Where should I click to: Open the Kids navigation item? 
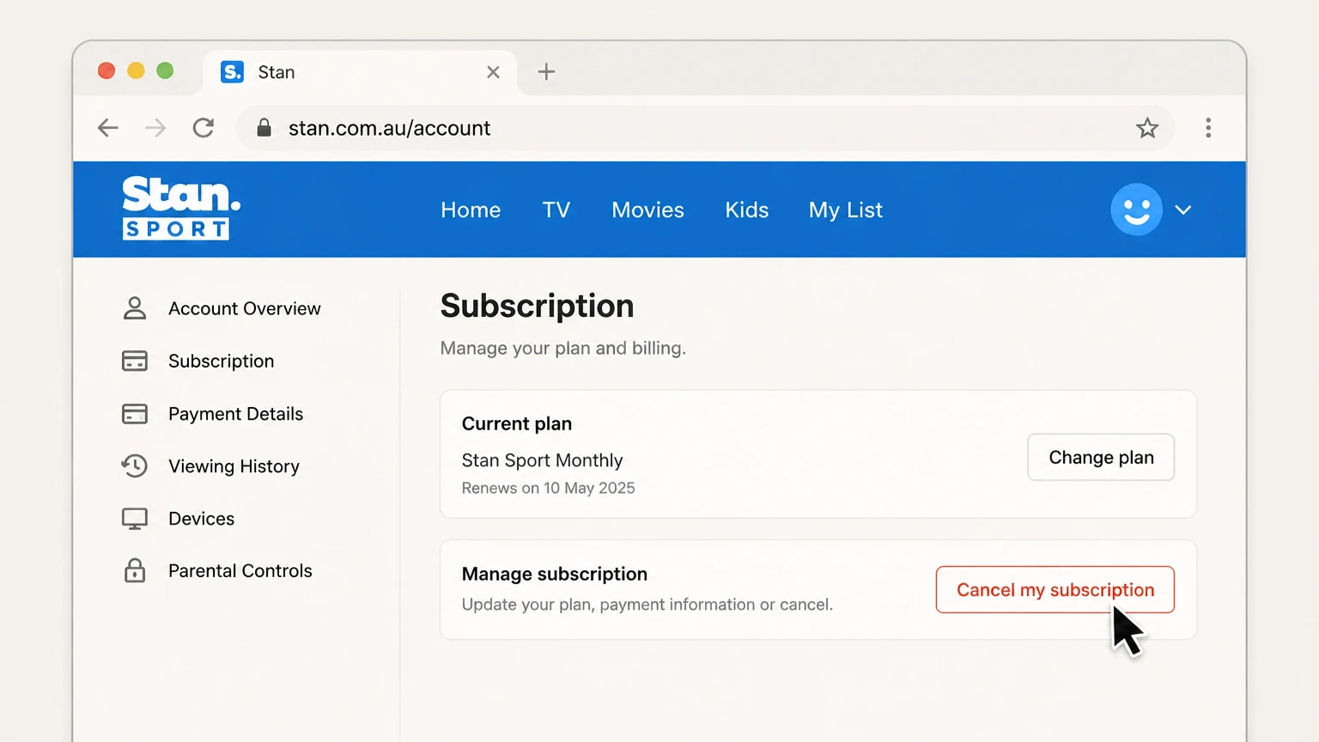(747, 210)
